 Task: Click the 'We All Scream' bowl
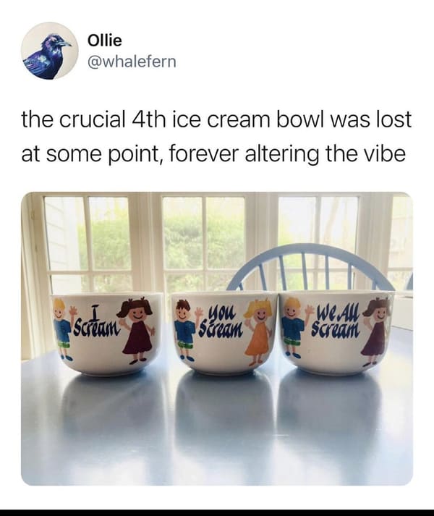pyautogui.click(x=336, y=332)
